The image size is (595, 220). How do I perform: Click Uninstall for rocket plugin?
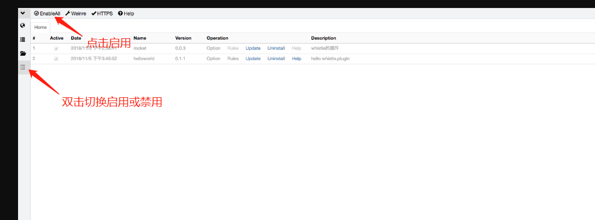(276, 48)
